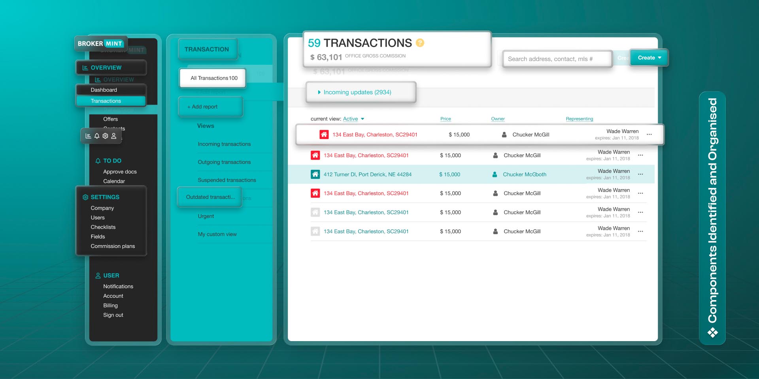759x379 pixels.
Task: Click the search address, contact, mls field
Action: 557,59
